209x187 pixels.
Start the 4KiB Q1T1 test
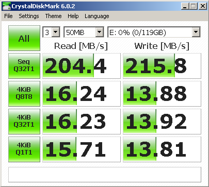coord(24,149)
